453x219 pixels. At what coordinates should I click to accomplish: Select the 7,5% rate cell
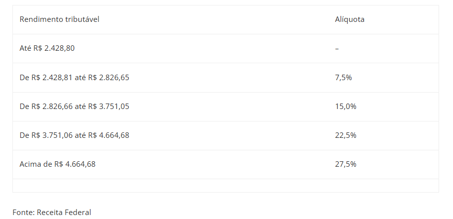click(344, 77)
